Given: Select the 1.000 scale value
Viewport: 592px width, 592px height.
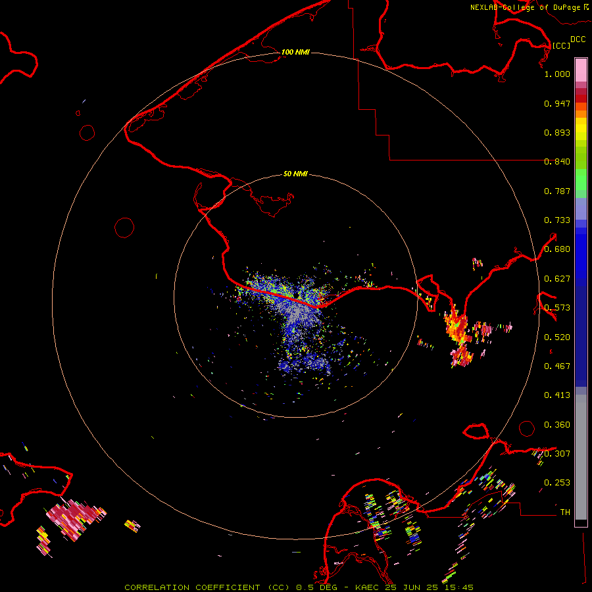Looking at the screenshot, I should (x=557, y=74).
